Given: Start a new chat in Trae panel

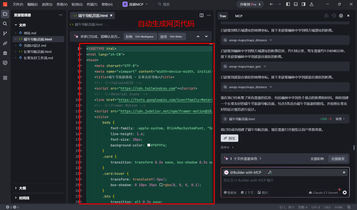Looking at the screenshot, I should coord(327,16).
